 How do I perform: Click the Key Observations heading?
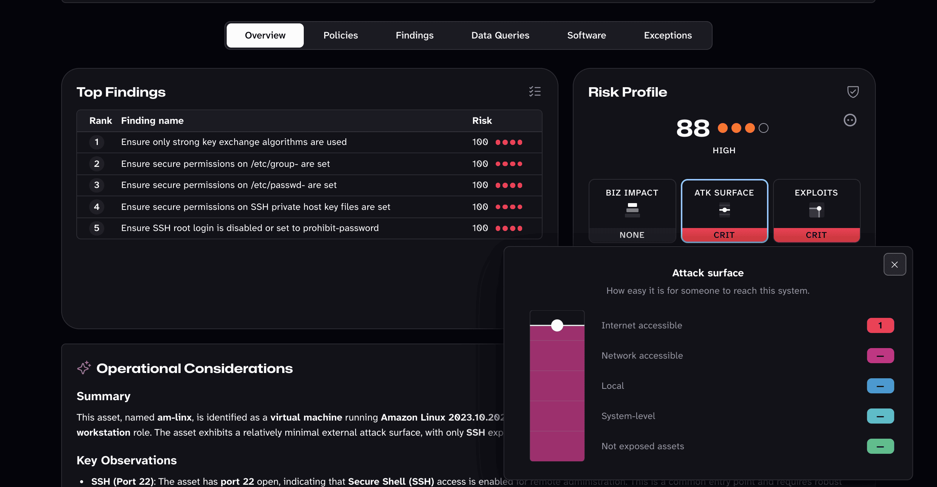pos(127,461)
